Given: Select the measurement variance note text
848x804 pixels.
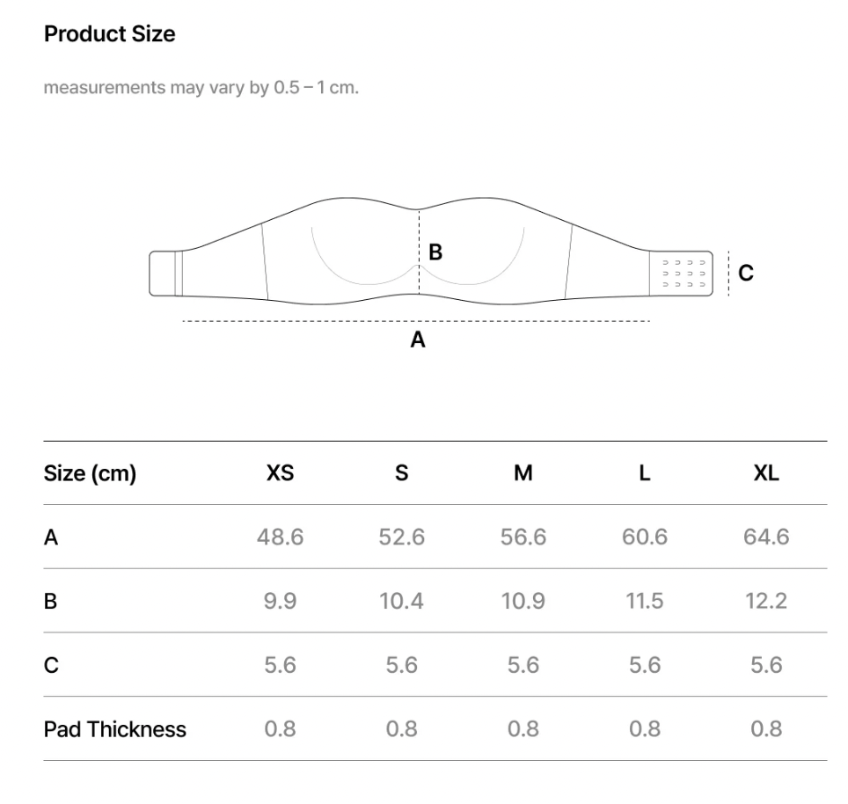Looking at the screenshot, I should pyautogui.click(x=201, y=88).
